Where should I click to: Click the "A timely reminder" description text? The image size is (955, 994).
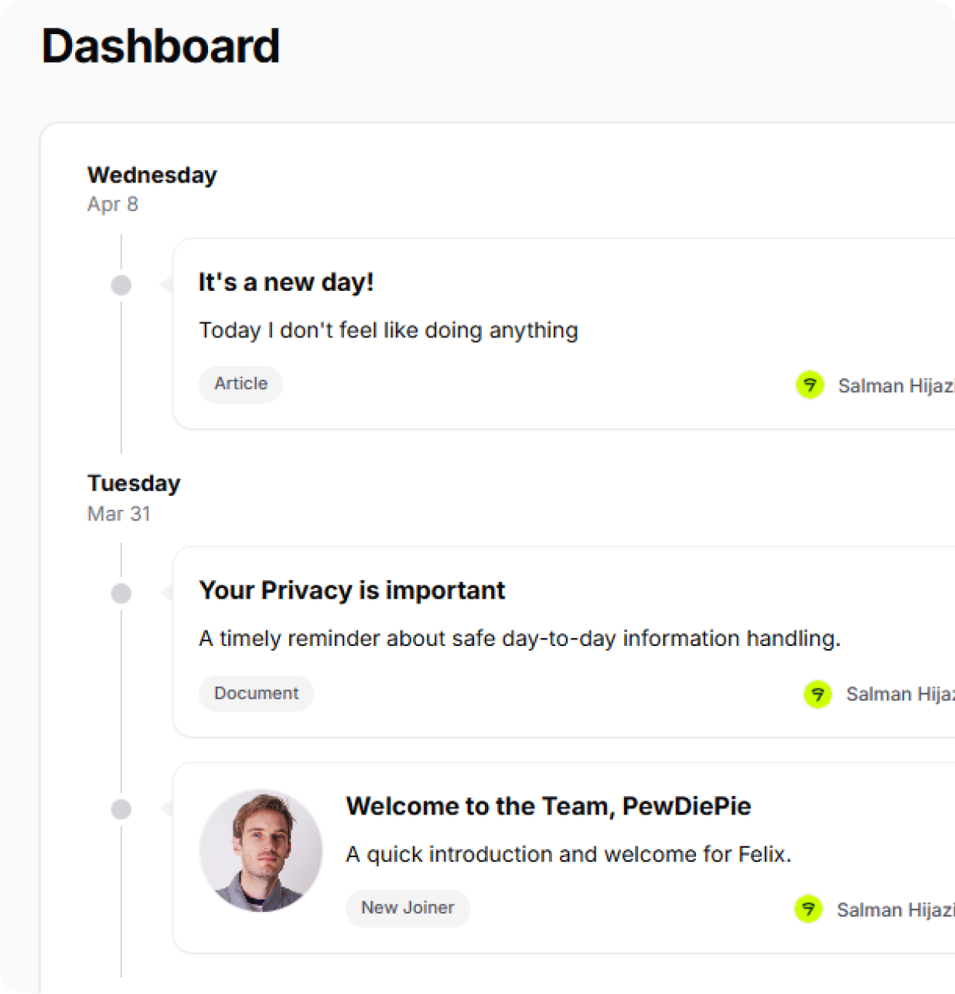click(520, 638)
